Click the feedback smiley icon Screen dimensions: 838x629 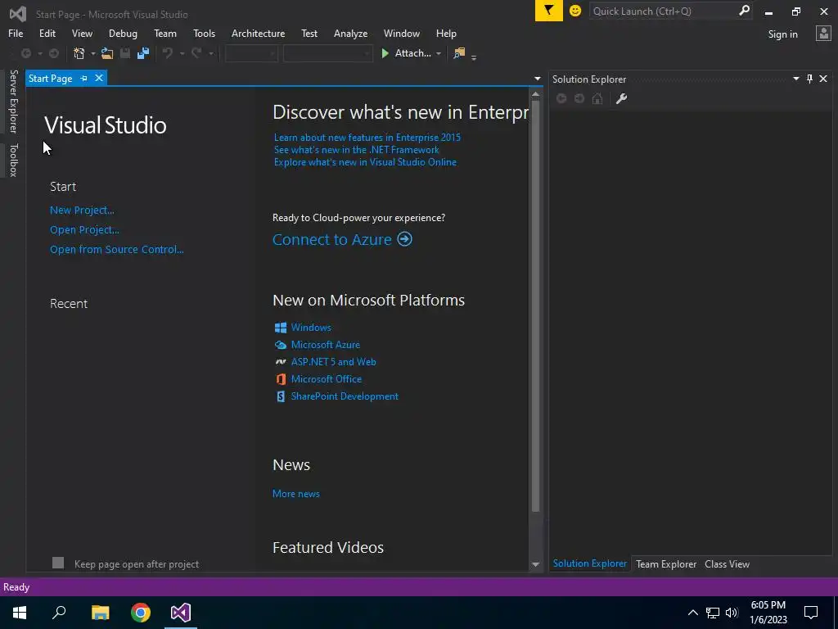[575, 11]
